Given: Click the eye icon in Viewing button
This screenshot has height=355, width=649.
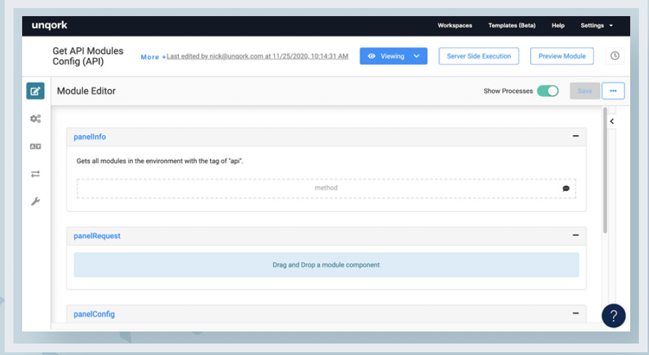Looking at the screenshot, I should click(x=372, y=56).
